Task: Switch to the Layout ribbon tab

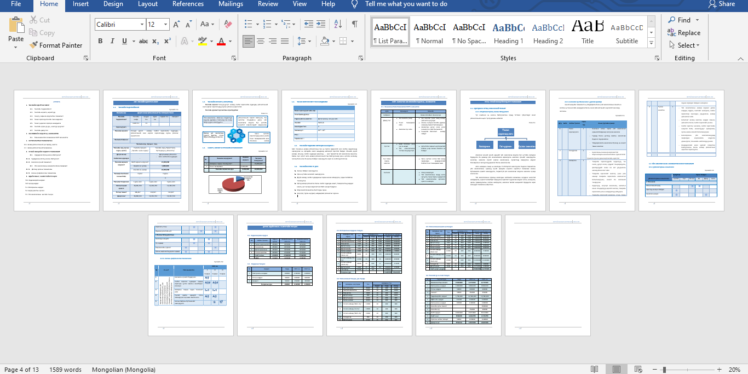Action: 148,4
